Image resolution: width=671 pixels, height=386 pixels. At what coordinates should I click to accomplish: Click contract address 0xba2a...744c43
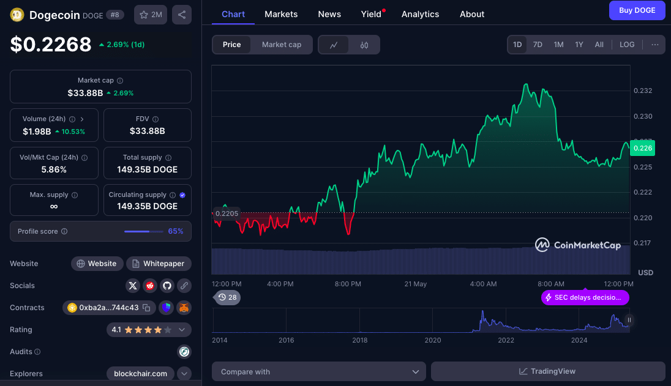tap(109, 308)
